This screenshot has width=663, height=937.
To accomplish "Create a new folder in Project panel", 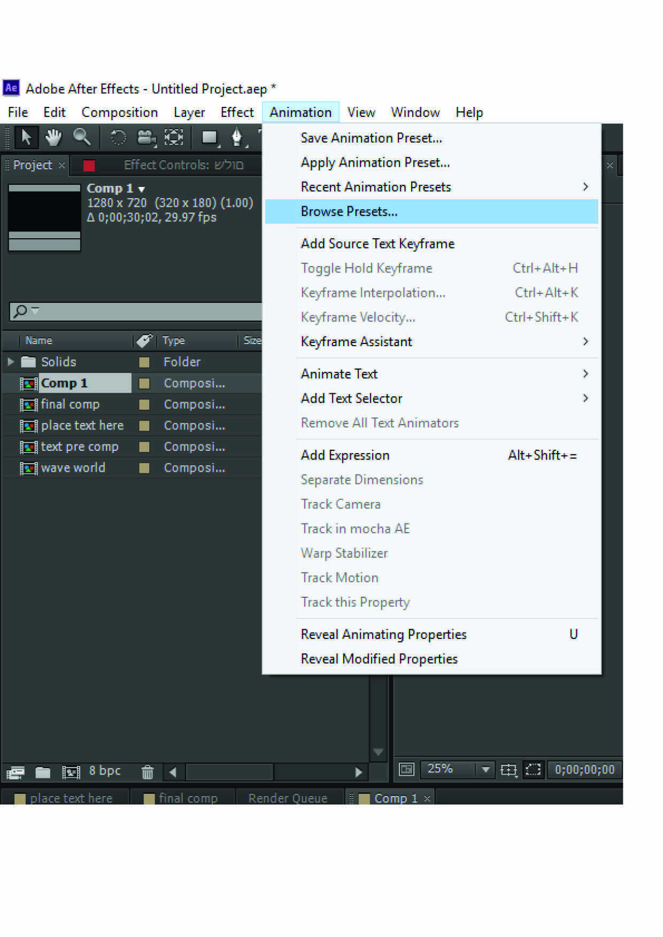I will (43, 772).
